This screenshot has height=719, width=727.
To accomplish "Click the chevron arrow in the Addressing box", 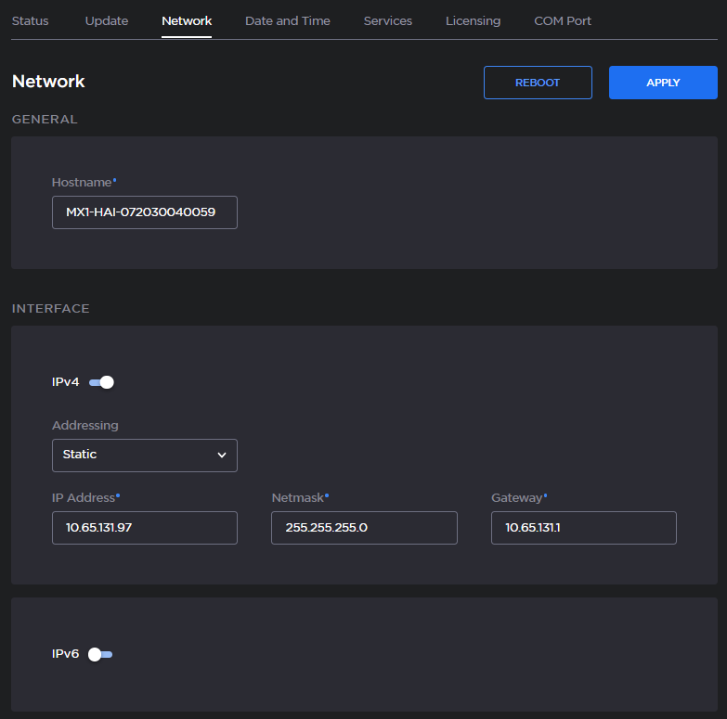I will click(x=222, y=456).
